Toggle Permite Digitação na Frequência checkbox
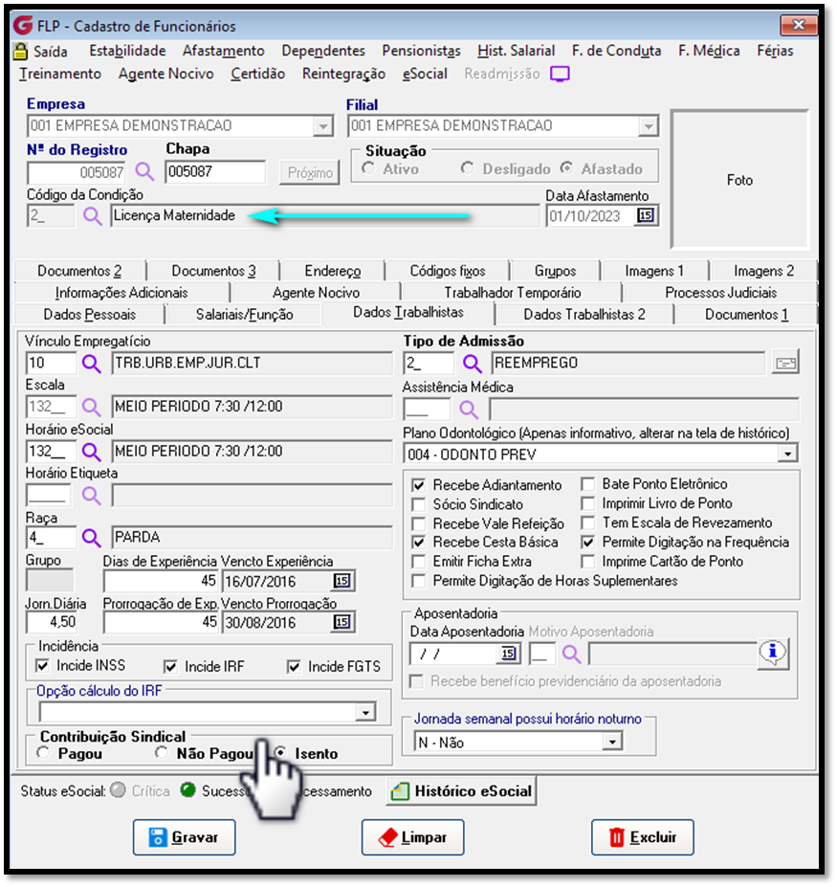The width and height of the screenshot is (837, 887). 588,542
